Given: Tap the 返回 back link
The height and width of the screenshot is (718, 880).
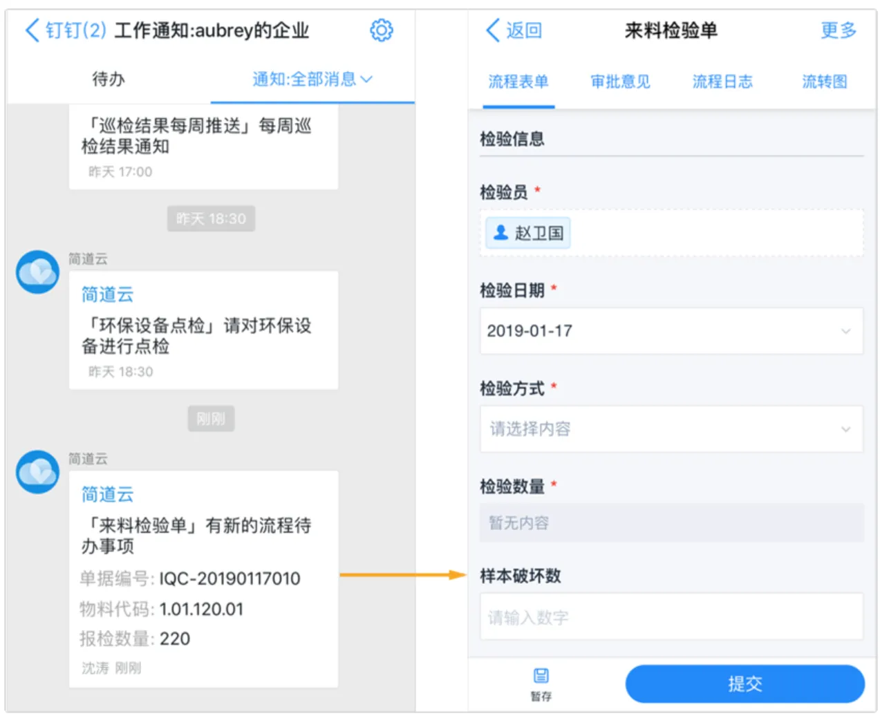Looking at the screenshot, I should pyautogui.click(x=514, y=30).
